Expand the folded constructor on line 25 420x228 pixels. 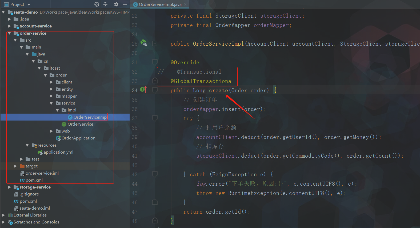(x=155, y=43)
